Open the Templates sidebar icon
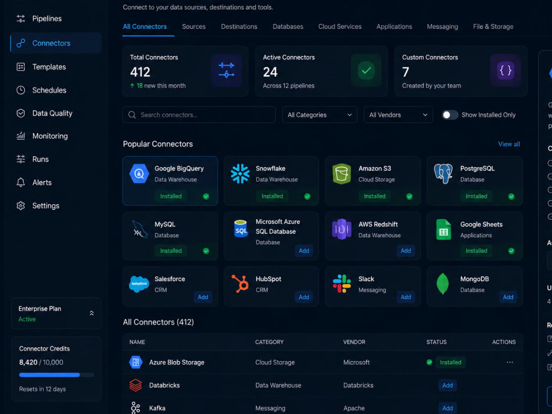 click(x=21, y=67)
